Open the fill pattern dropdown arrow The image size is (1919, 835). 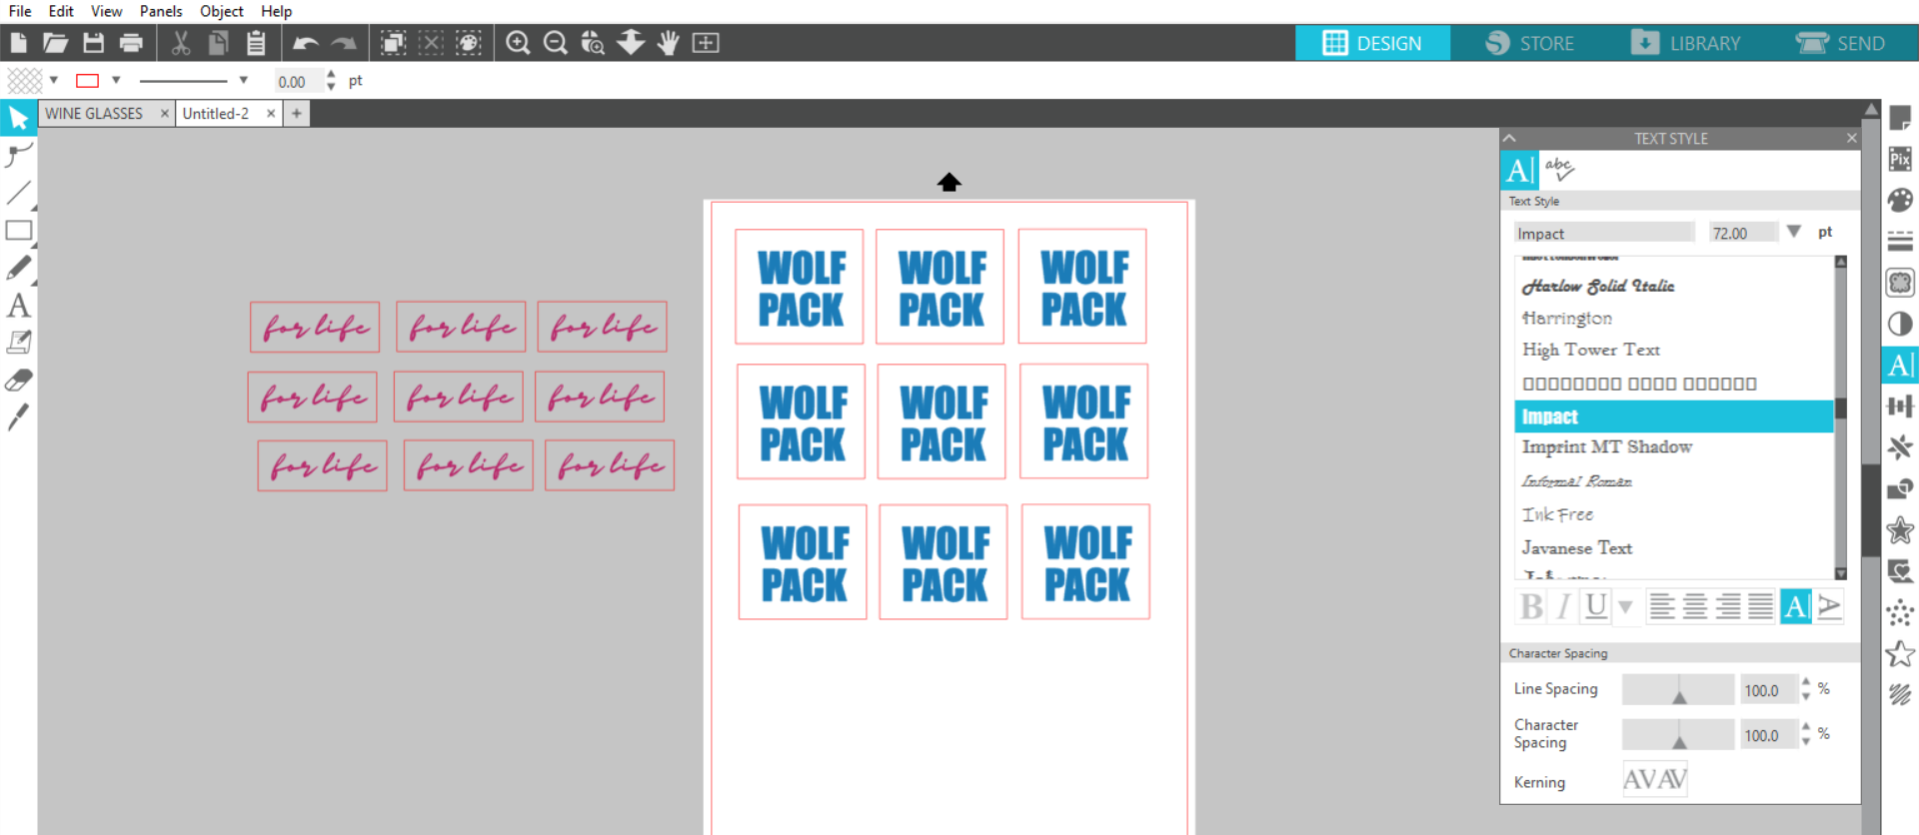point(54,80)
